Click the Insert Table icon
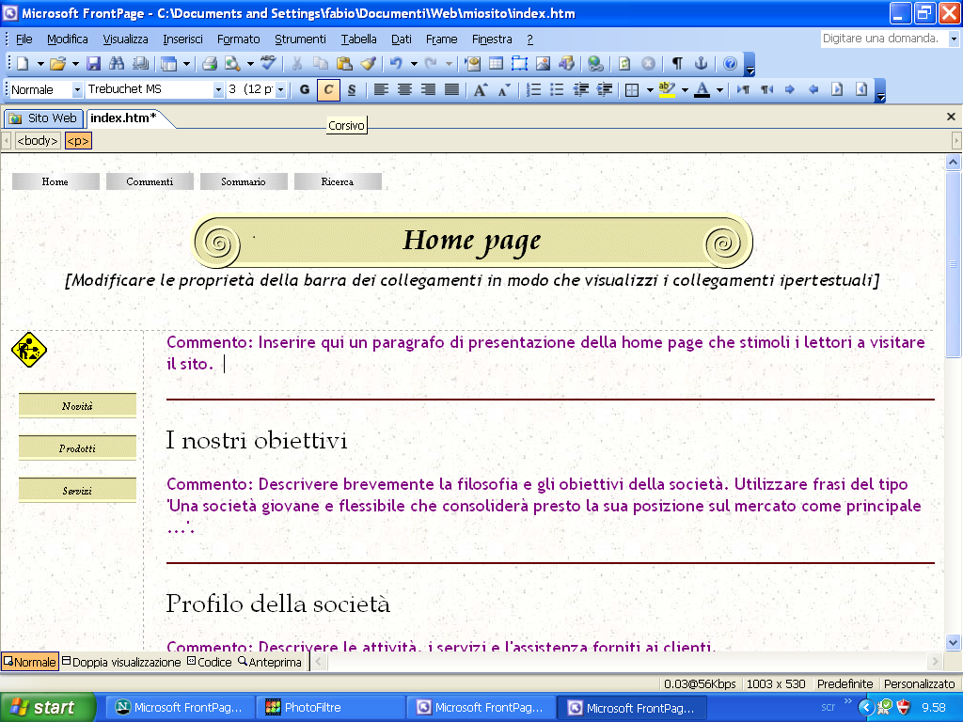Viewport: 963px width, 722px height. (496, 63)
